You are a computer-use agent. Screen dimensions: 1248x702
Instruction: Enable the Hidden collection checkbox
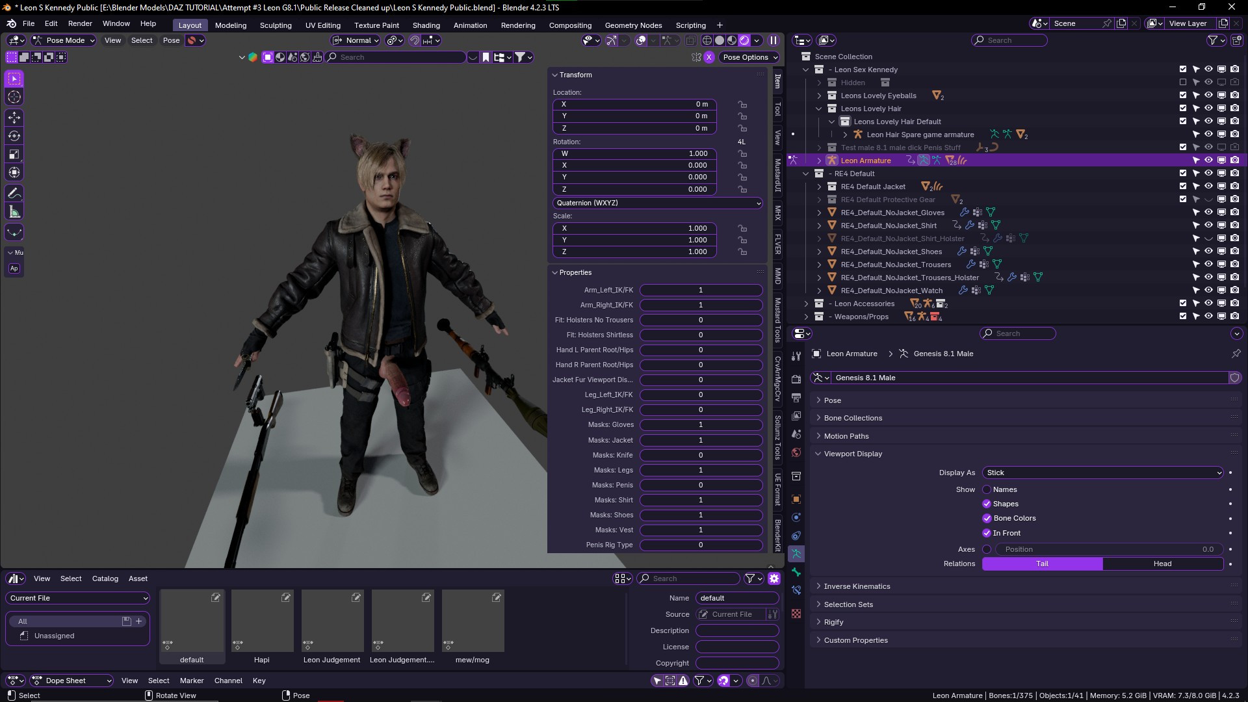pos(1183,83)
